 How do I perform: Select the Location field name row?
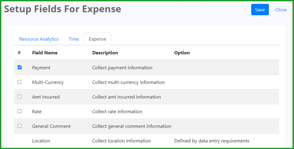pos(147,141)
